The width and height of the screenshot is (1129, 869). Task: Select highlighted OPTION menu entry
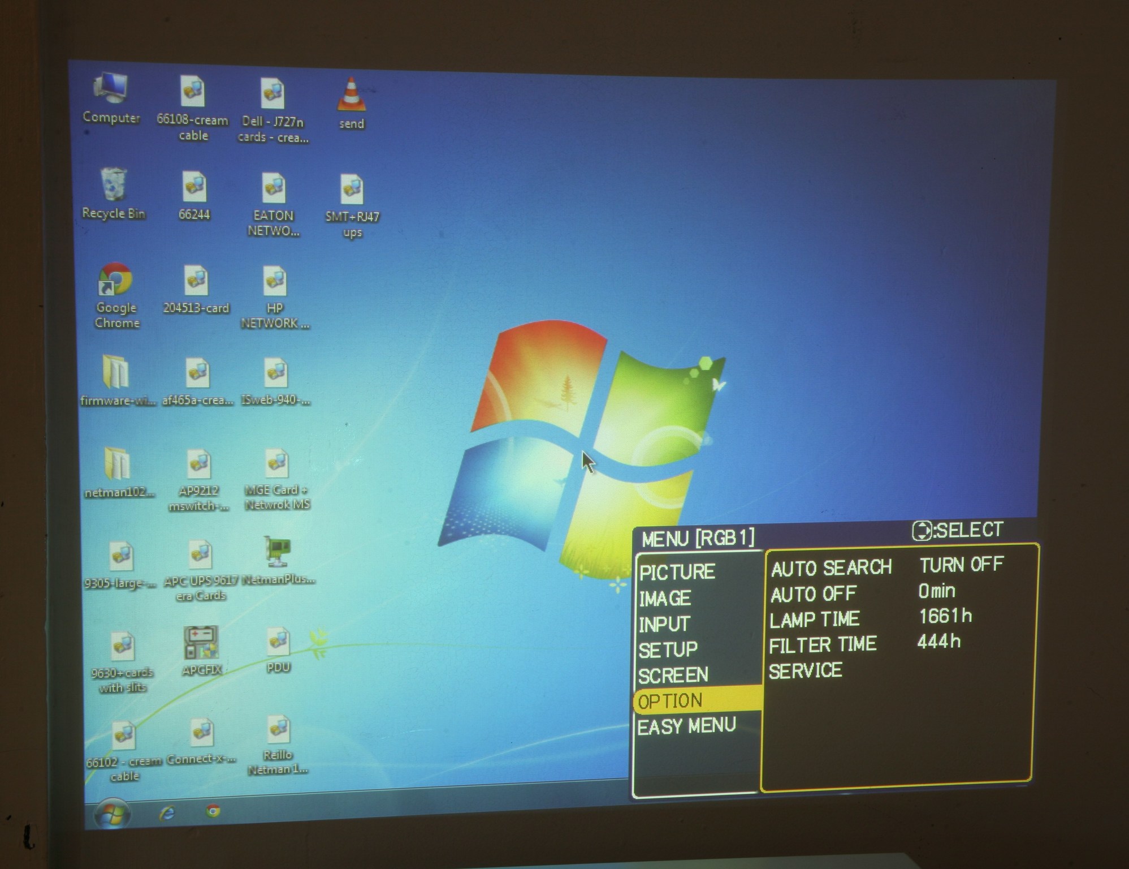pyautogui.click(x=698, y=700)
